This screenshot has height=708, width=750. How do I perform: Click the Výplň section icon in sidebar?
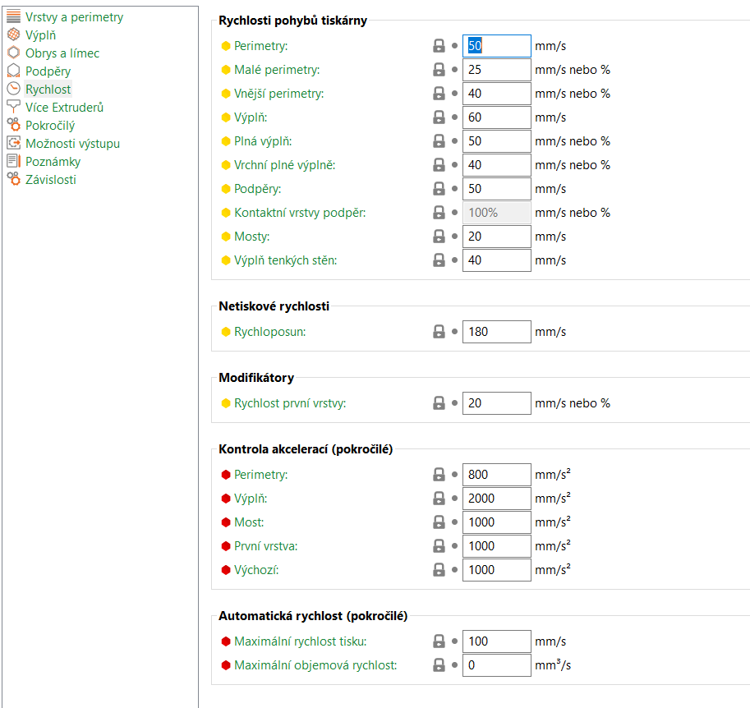13,34
